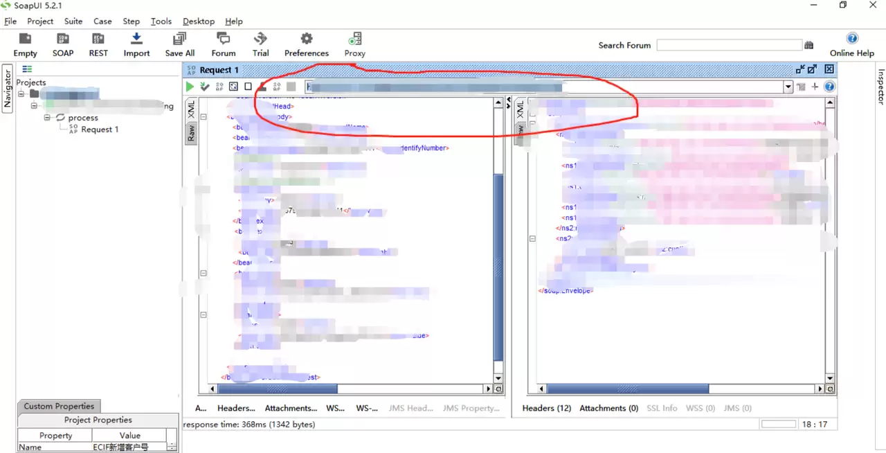Viewport: 886px width, 453px height.
Task: Add request to TestCase checkmark icon
Action: [205, 87]
